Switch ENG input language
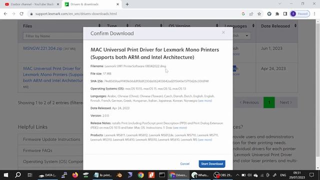The image size is (320, 180). pyautogui.click(x=283, y=175)
